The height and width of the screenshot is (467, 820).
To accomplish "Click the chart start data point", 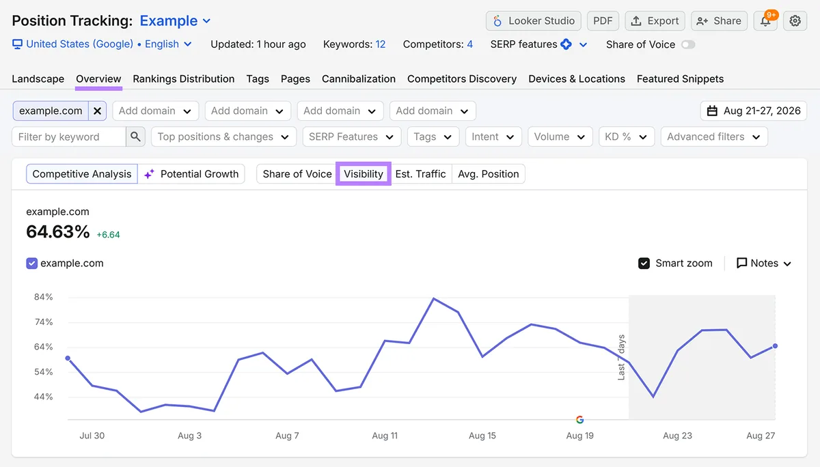I will (x=68, y=358).
